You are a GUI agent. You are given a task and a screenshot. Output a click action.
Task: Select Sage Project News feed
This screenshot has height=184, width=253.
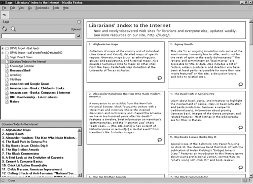coord(21,57)
